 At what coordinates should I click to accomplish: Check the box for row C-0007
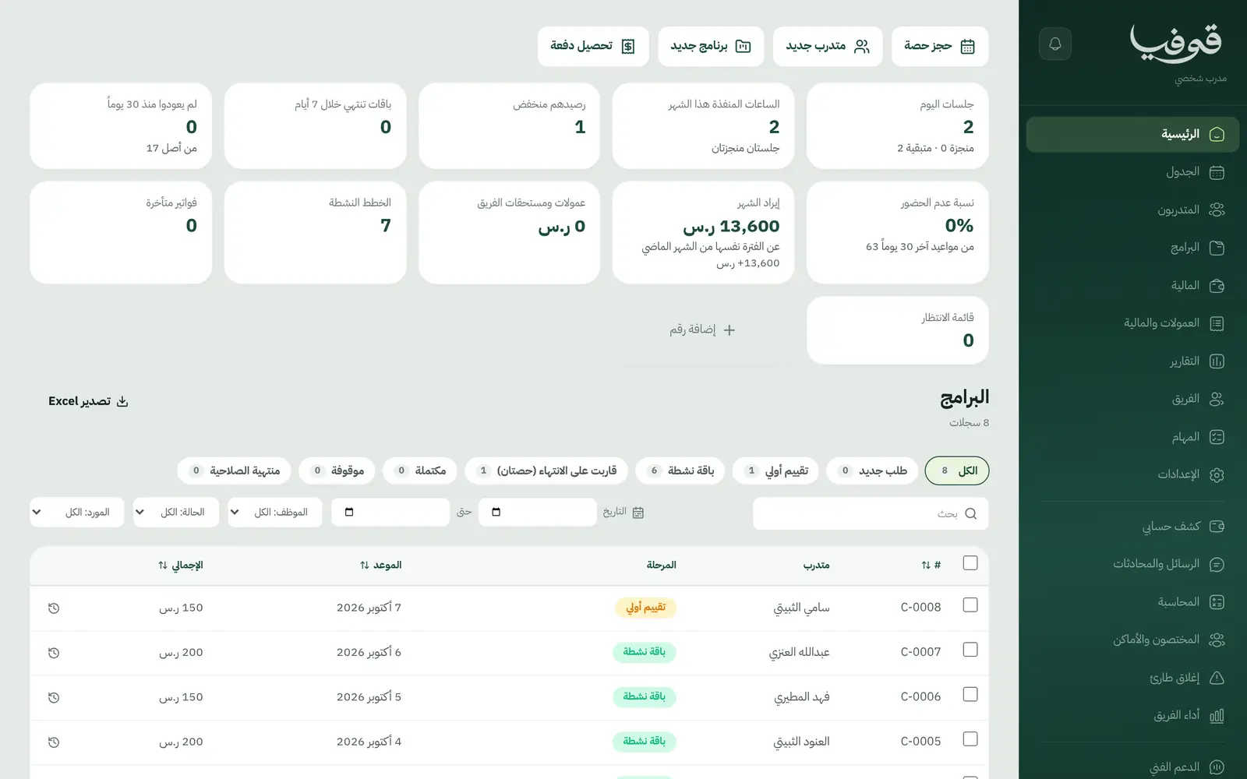[x=970, y=649]
